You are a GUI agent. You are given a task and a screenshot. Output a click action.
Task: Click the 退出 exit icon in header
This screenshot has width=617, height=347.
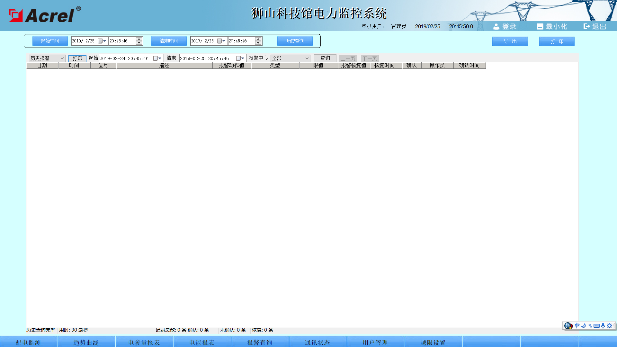(586, 27)
